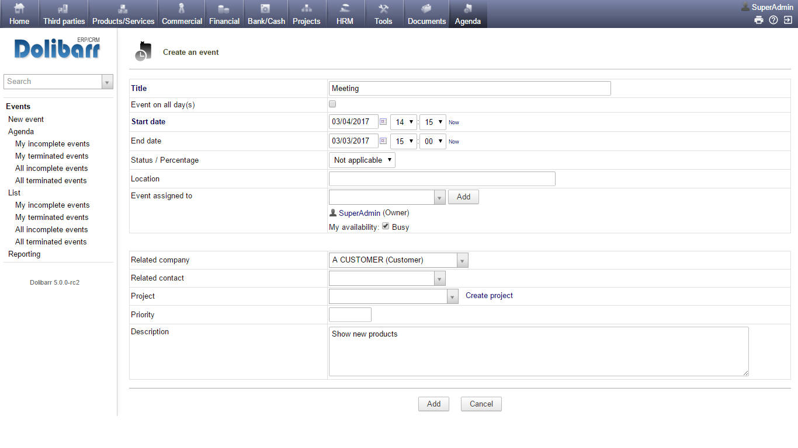The width and height of the screenshot is (798, 448).
Task: Set start time to Now
Action: pos(453,122)
